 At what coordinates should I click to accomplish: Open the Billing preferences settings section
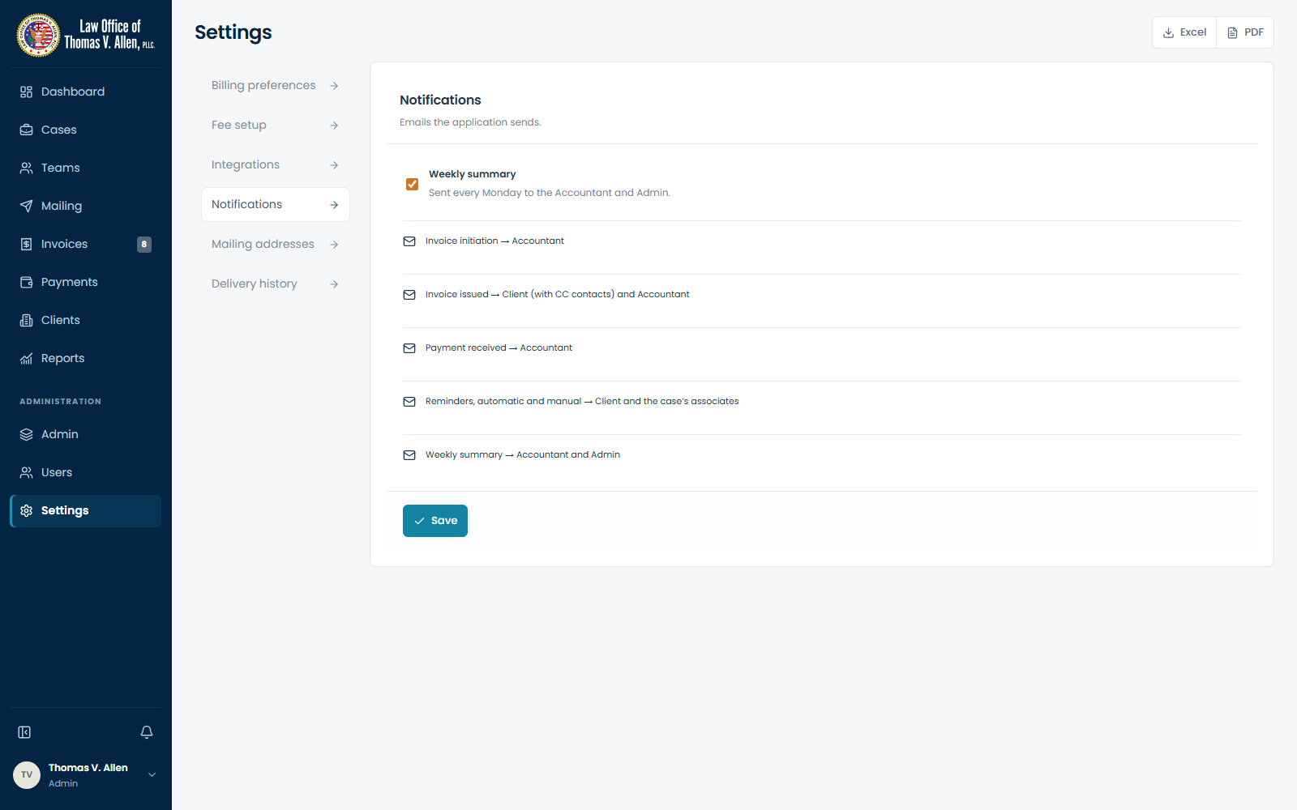(x=276, y=85)
